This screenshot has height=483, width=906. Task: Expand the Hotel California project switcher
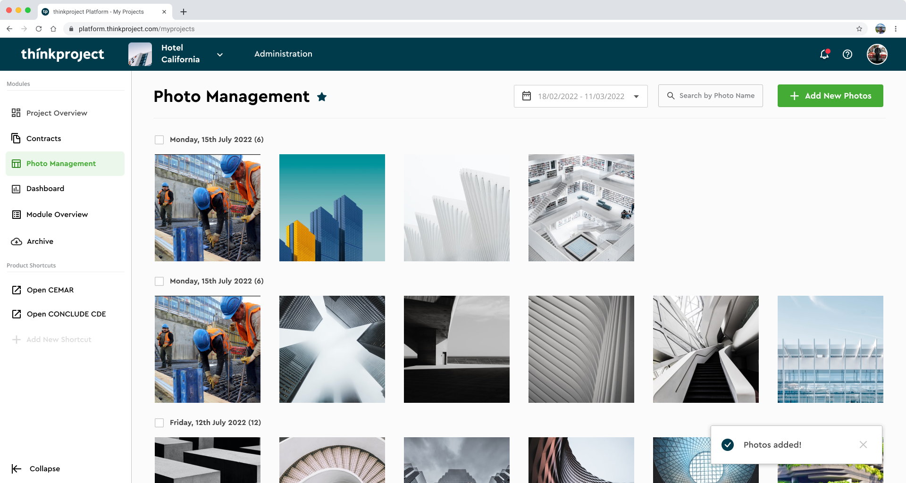[x=220, y=54]
